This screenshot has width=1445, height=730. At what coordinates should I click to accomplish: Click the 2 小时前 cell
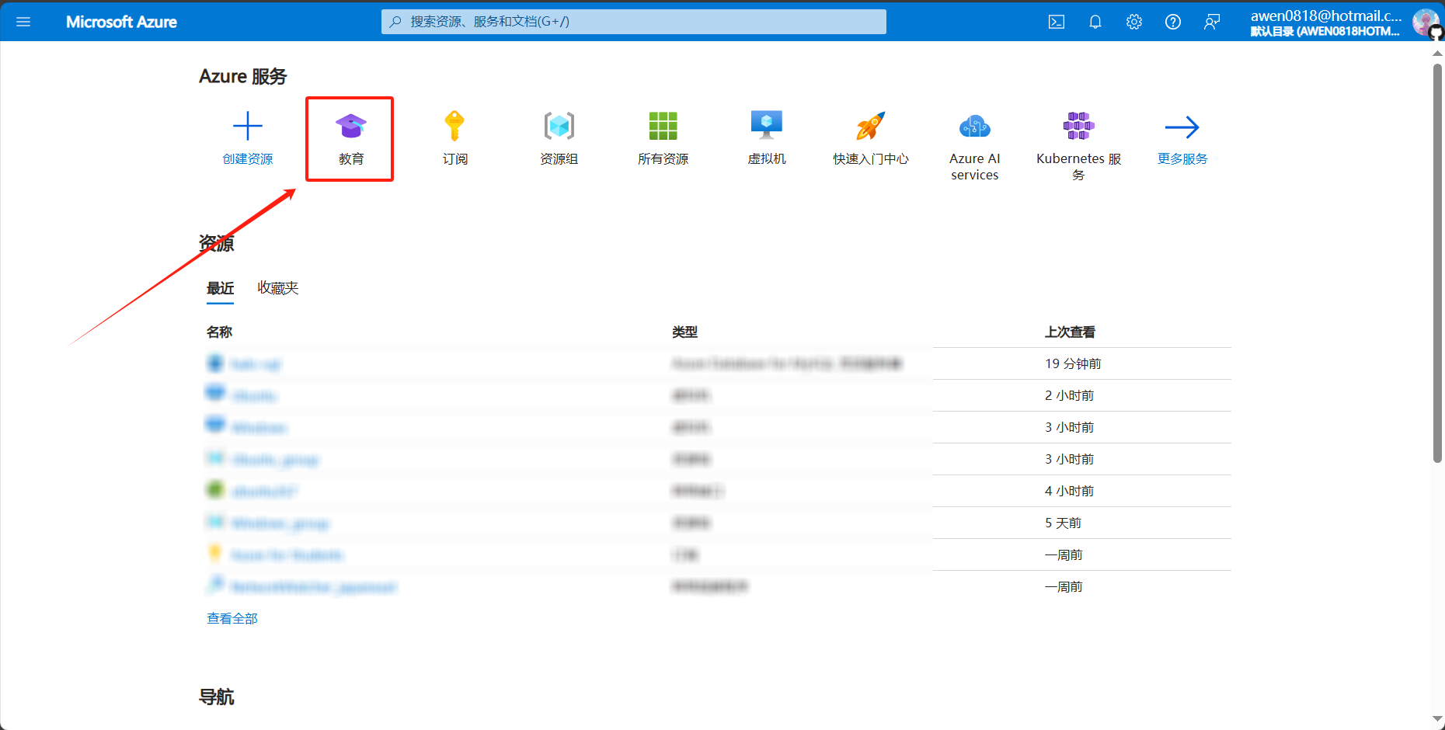click(x=1069, y=396)
